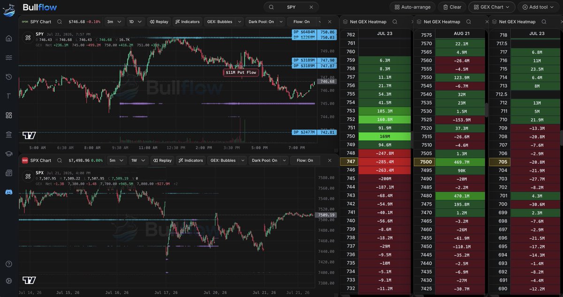Open Home from the left sidebar

(8, 38)
